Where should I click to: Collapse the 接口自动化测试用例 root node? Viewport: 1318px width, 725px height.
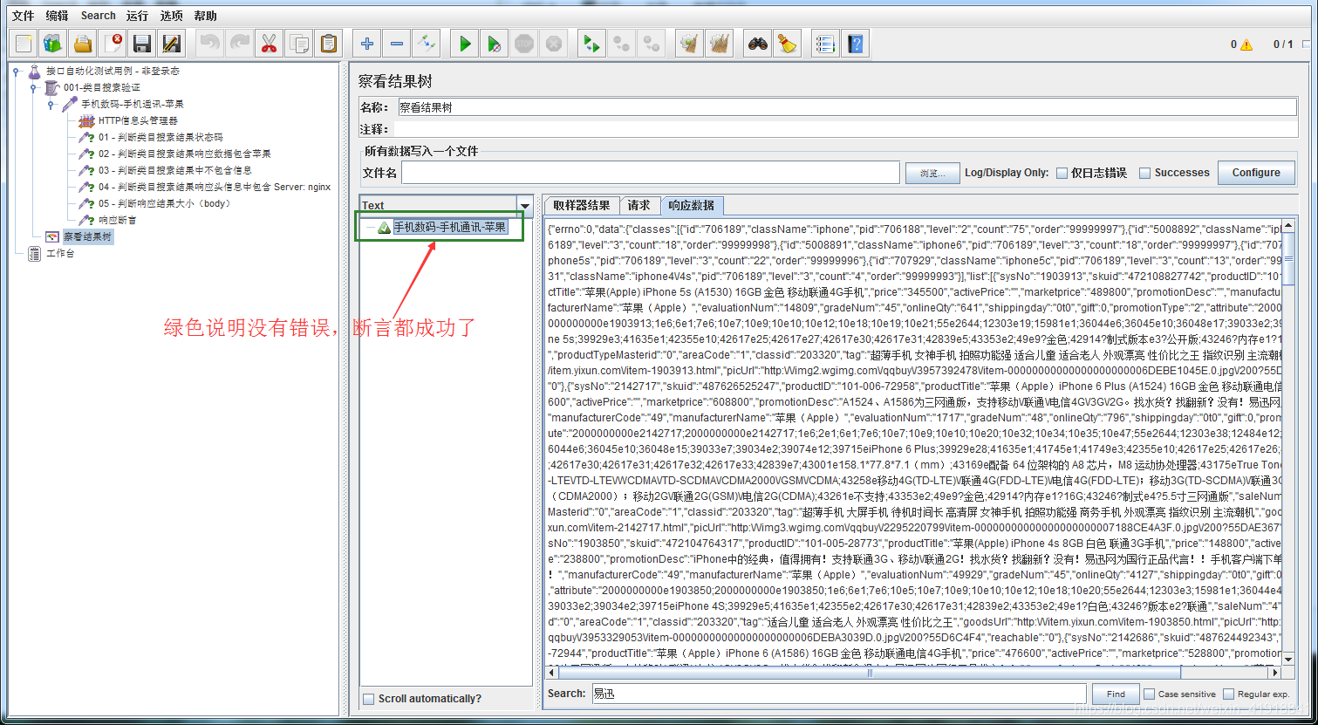(17, 72)
